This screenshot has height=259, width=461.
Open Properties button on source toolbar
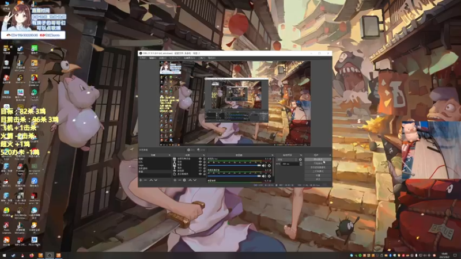tap(191, 150)
